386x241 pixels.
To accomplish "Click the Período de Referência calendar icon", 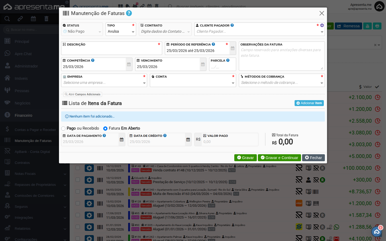I will [233, 48].
